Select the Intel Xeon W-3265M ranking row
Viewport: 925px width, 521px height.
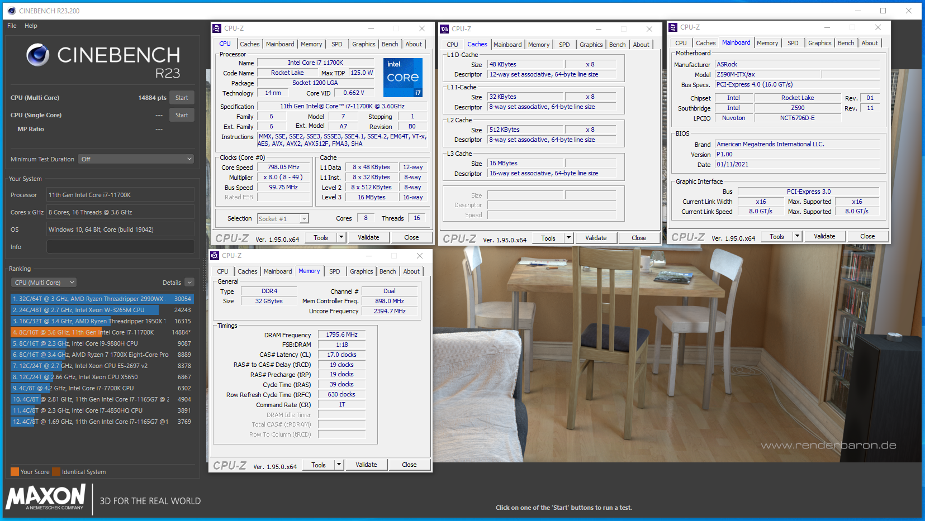[102, 310]
